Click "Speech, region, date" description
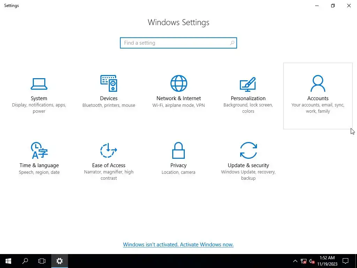Screen dimensions: 357x268 pos(39,172)
